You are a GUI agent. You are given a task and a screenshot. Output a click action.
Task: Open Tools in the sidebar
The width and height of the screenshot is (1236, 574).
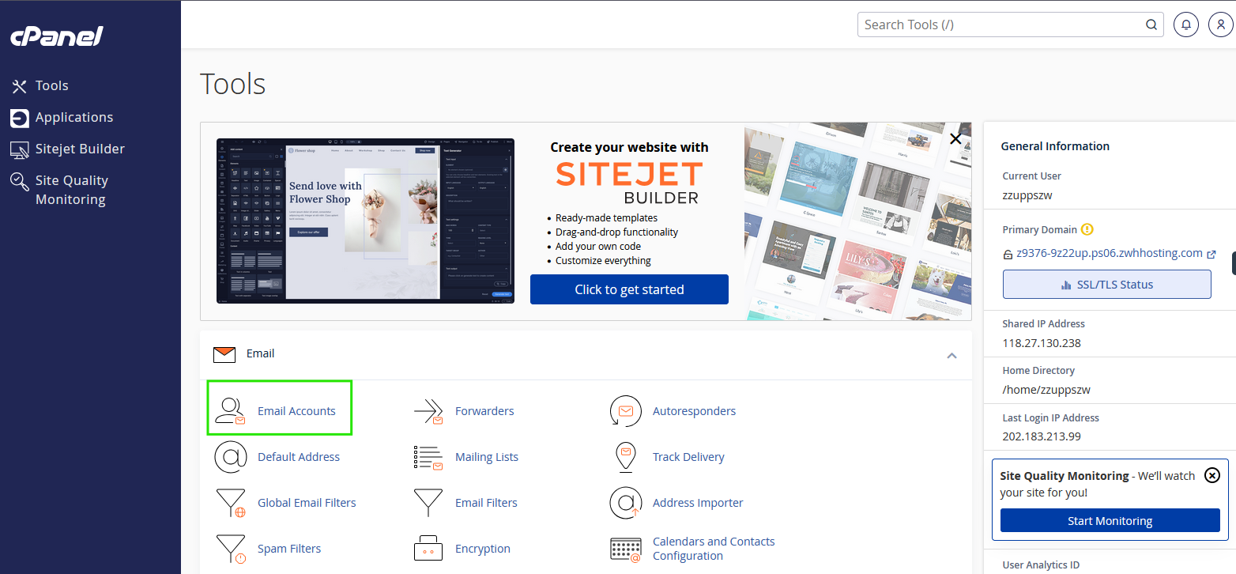tap(51, 85)
